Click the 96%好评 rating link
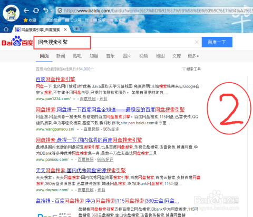The width and height of the screenshot is (253, 217). [x=111, y=129]
